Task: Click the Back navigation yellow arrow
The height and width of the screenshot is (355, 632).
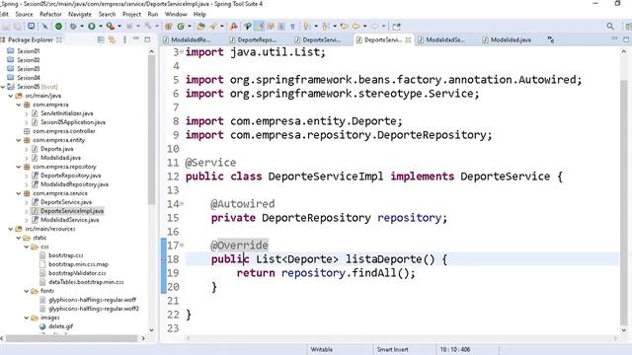Action: pos(355,27)
